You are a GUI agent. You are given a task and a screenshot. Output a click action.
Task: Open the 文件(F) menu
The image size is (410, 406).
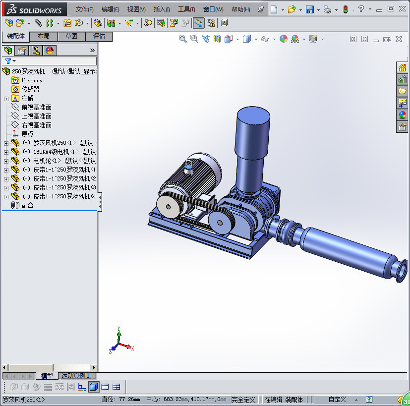(x=84, y=10)
